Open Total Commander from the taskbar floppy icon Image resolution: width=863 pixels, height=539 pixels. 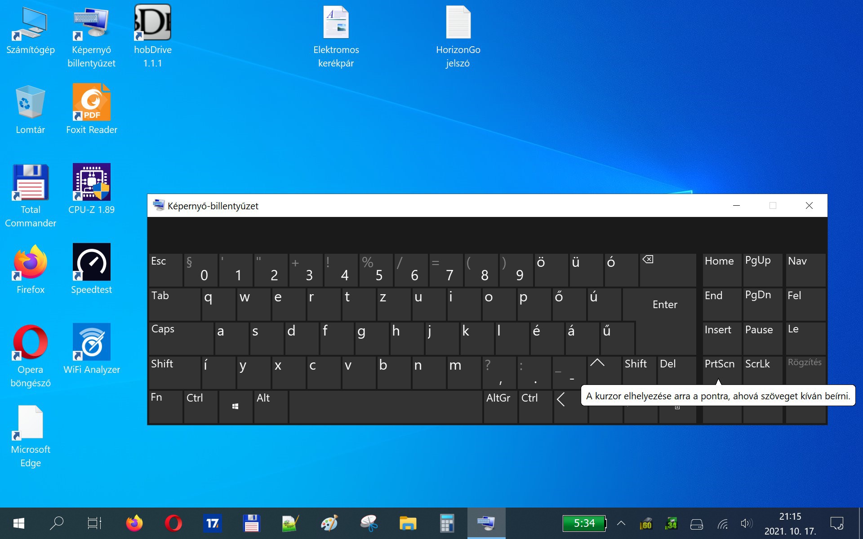point(251,523)
